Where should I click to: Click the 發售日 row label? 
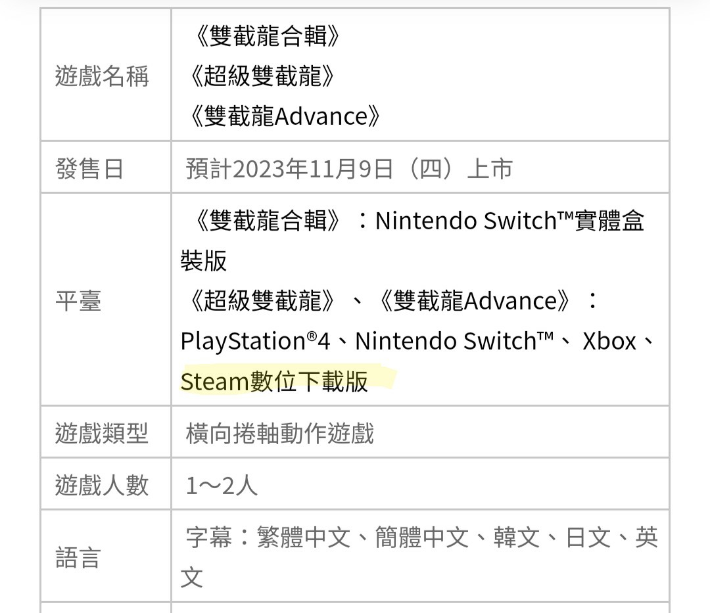(89, 170)
